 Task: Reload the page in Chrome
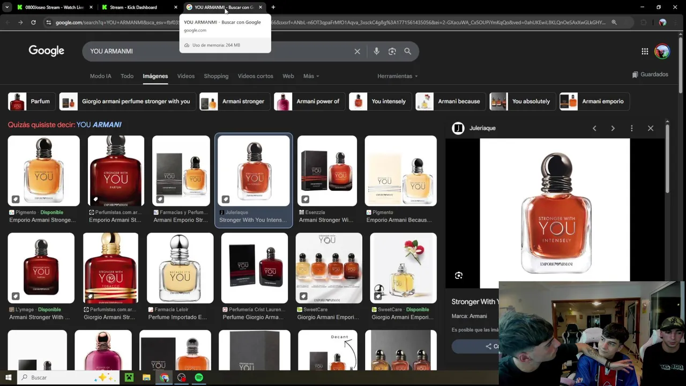(33, 23)
